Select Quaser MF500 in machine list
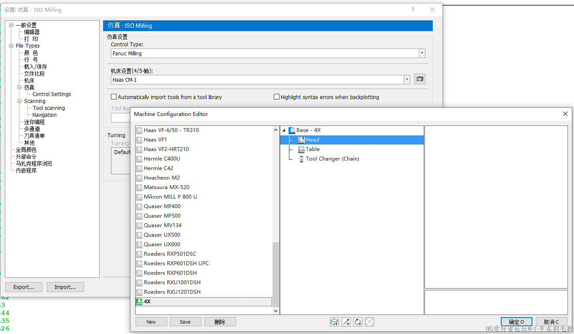Image resolution: width=574 pixels, height=334 pixels. coord(162,216)
